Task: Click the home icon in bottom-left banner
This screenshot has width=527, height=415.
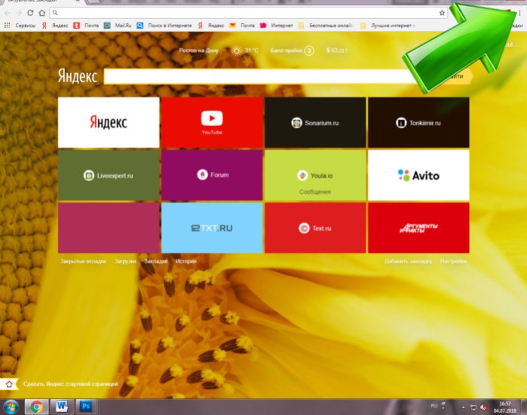Action: [9, 384]
